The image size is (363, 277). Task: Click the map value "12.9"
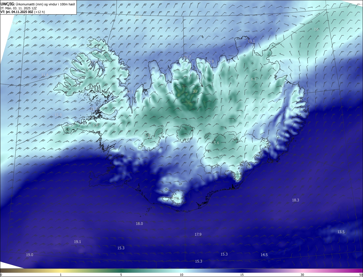210,61
